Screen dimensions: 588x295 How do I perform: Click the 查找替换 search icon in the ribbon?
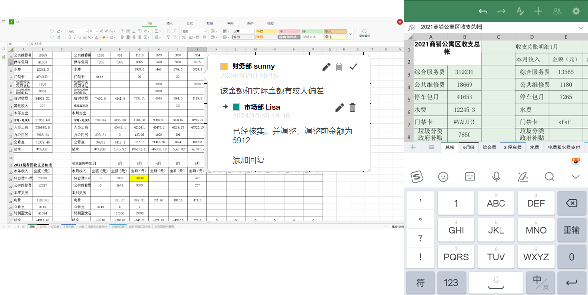pos(364,33)
